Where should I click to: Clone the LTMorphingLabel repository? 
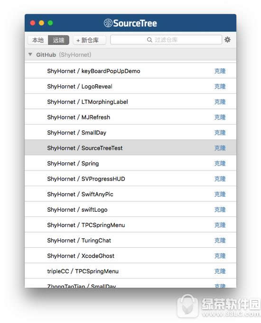pyautogui.click(x=220, y=102)
